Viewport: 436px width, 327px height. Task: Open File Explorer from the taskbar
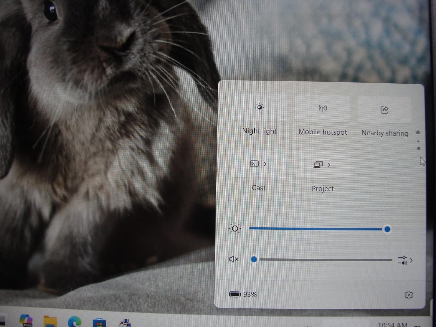[50, 322]
